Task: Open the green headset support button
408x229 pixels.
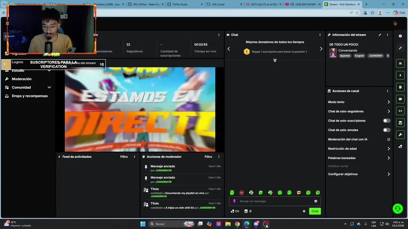Action: [397, 209]
